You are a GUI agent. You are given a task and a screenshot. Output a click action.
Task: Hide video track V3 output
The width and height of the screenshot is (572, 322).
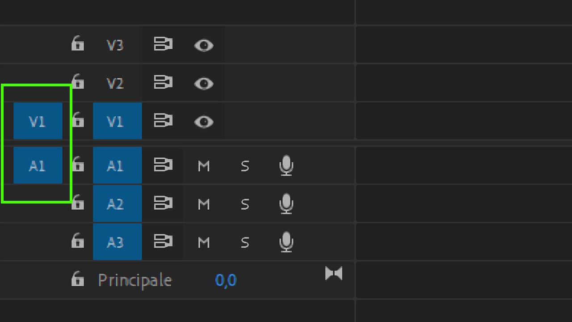coord(204,45)
